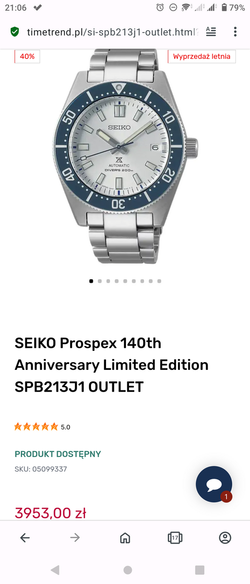Open the tabs switcher showing 17

point(175,538)
